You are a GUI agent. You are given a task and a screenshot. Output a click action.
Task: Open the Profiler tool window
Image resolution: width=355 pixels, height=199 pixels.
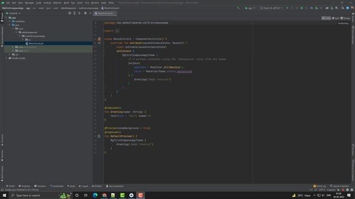(97, 186)
